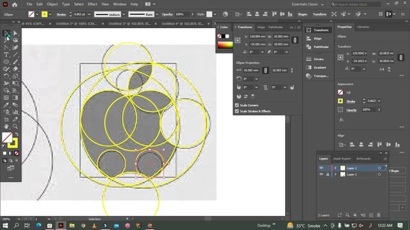
Task: Click the Recolor Artwork wheel icon
Action: point(225,14)
